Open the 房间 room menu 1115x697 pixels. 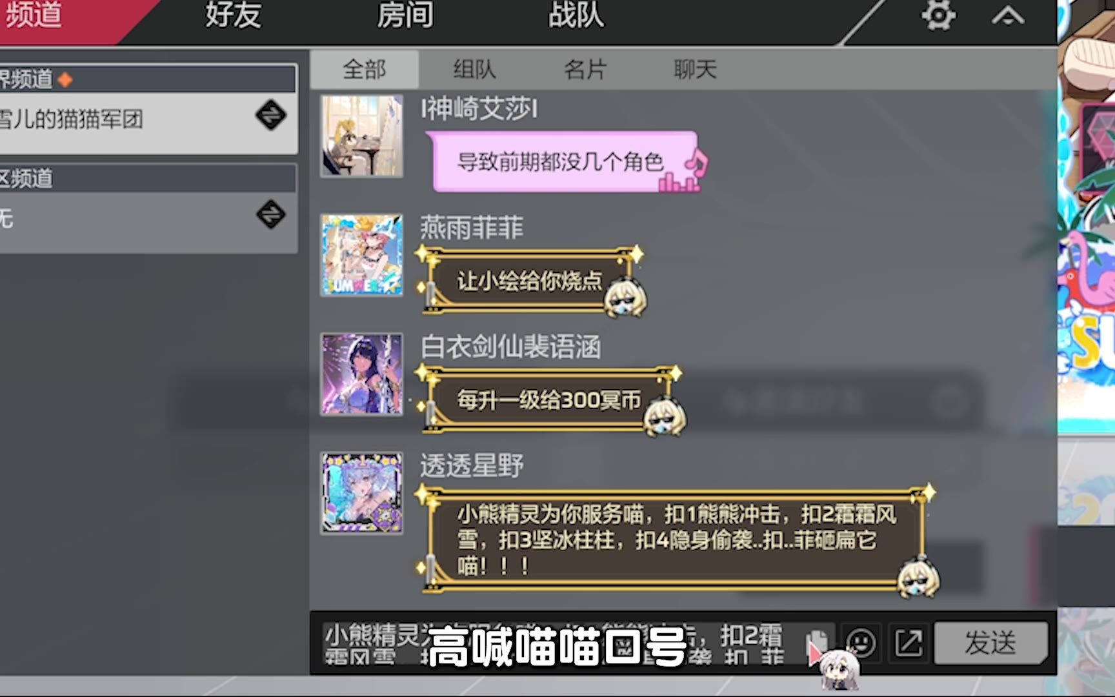pos(405,15)
